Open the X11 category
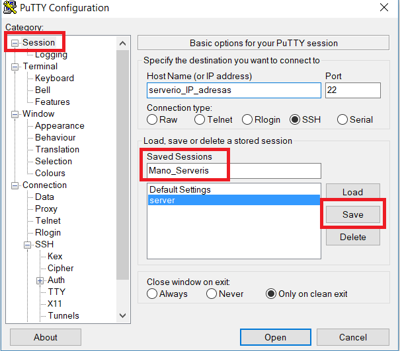The height and width of the screenshot is (351, 400). (x=54, y=304)
